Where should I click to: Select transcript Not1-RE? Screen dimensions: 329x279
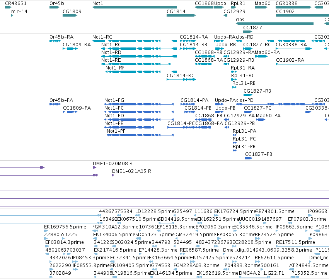[x=136, y=64]
